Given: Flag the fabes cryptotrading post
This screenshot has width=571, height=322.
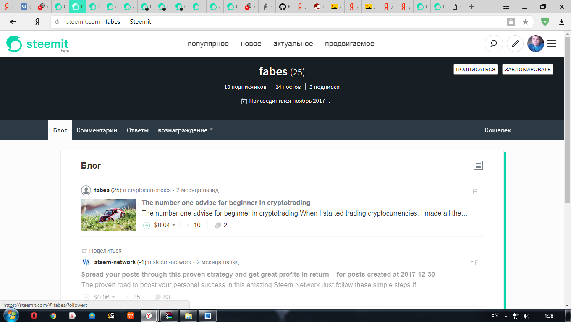Looking at the screenshot, I should [475, 191].
